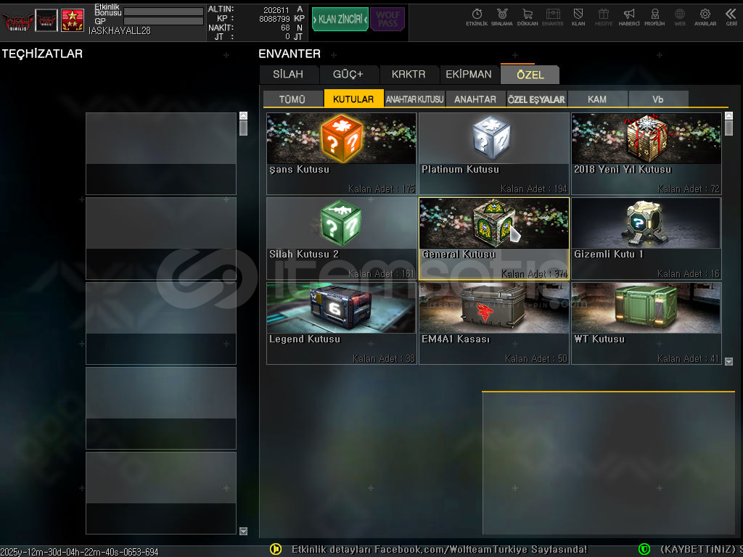Click the ENVANTER heading text
The image size is (743, 557).
click(x=290, y=54)
